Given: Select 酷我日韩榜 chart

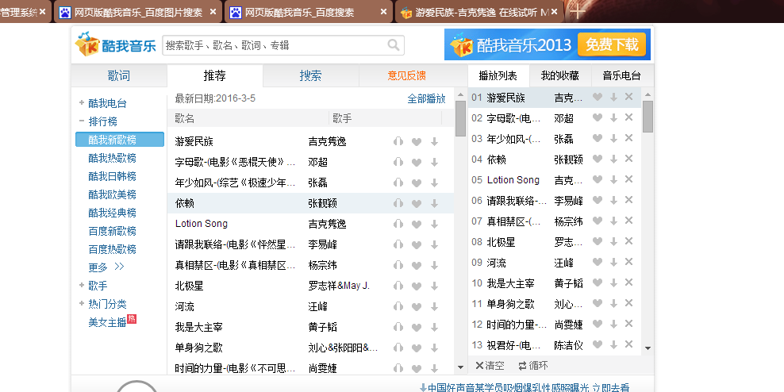Looking at the screenshot, I should 112,176.
